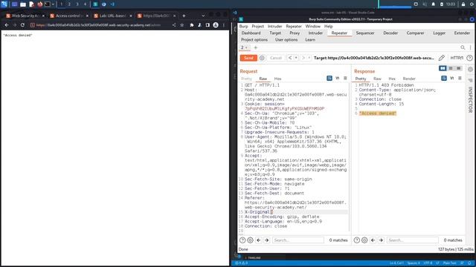Viewport: 476px width, 267px height.
Task: Click the Cancel request button
Action: [x=276, y=58]
